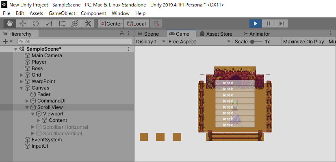Select Fader object
This screenshot has width=336, height=162.
44,94
